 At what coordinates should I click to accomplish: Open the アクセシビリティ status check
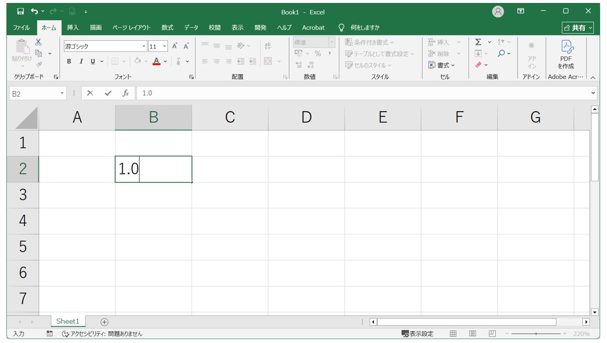(x=102, y=334)
